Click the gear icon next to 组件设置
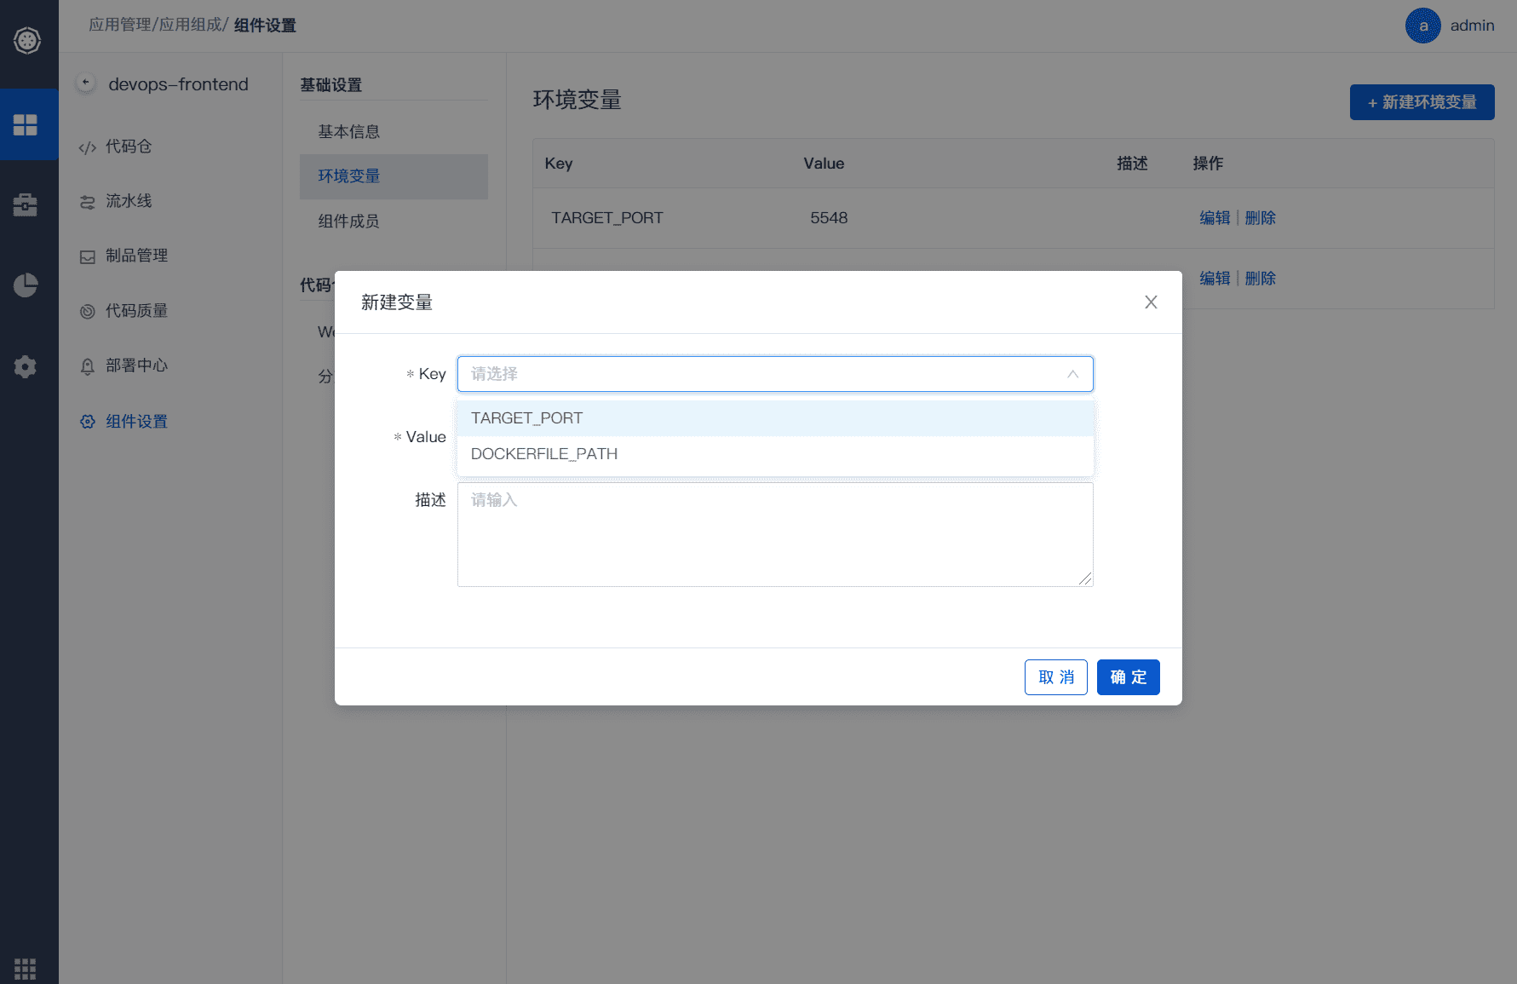 point(87,422)
